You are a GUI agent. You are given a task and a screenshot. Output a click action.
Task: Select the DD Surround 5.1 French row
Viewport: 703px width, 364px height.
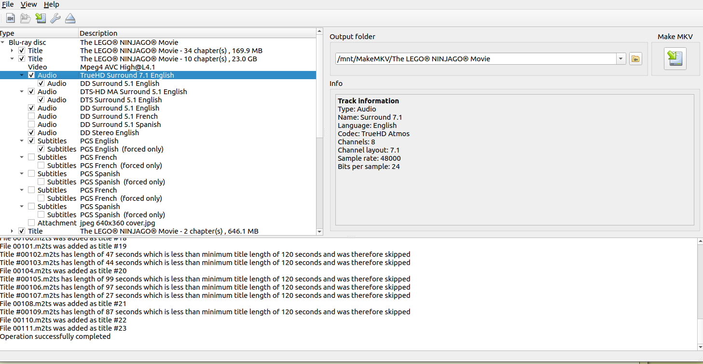point(158,116)
